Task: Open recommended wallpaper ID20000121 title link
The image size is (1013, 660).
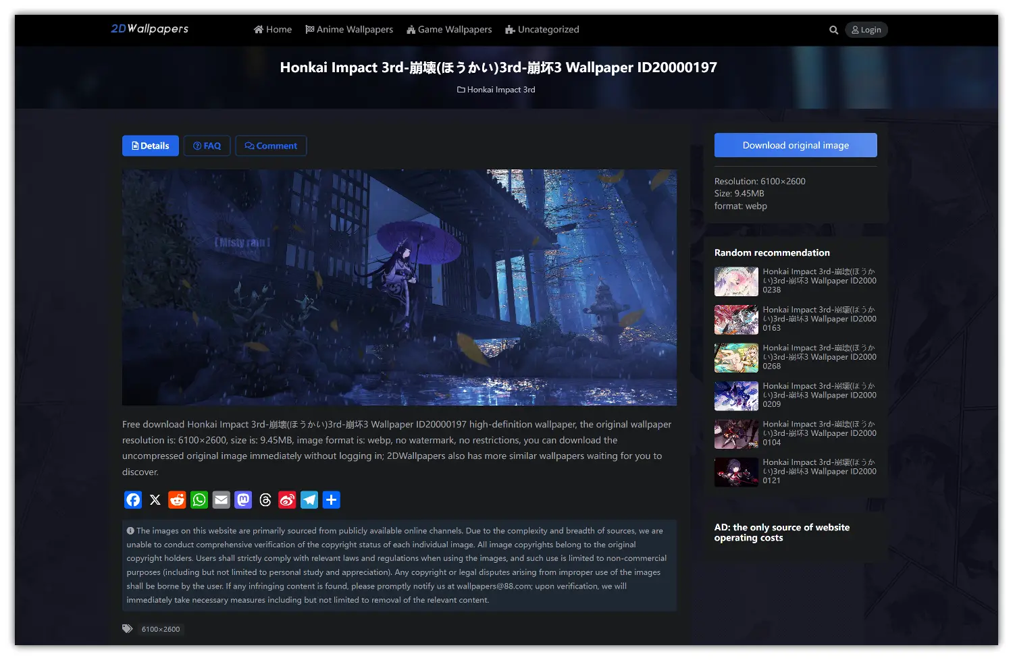Action: pyautogui.click(x=820, y=472)
